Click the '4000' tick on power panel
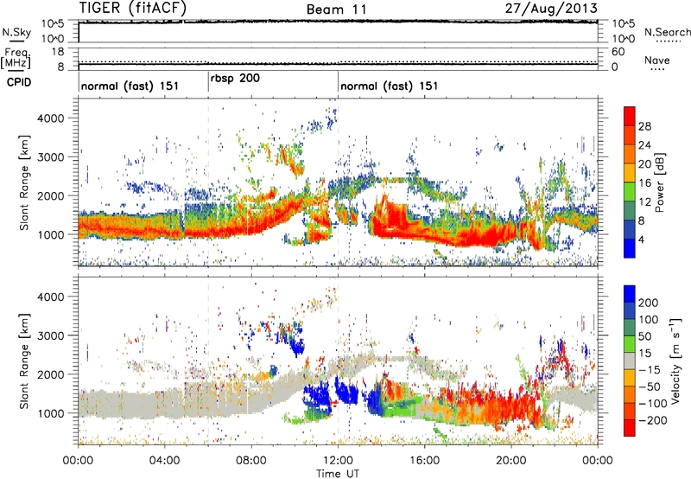This screenshot has width=691, height=479. coord(50,118)
